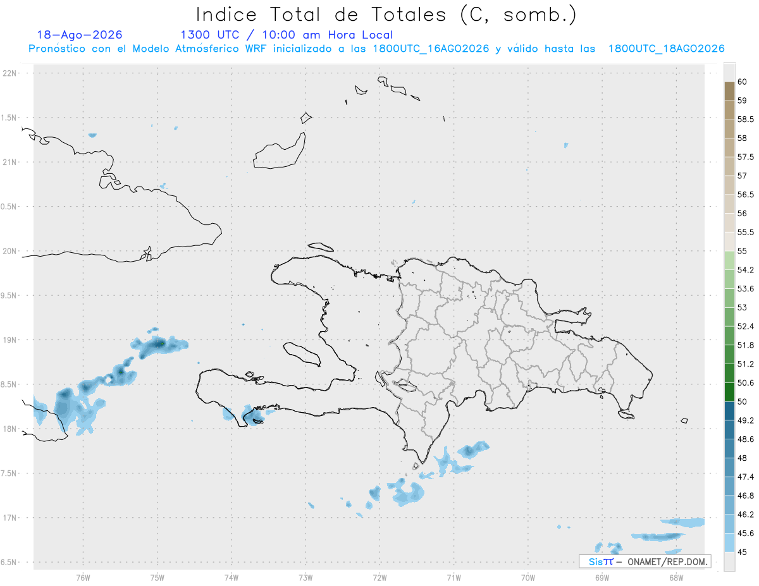Click the legend value 55.5

tap(745, 233)
